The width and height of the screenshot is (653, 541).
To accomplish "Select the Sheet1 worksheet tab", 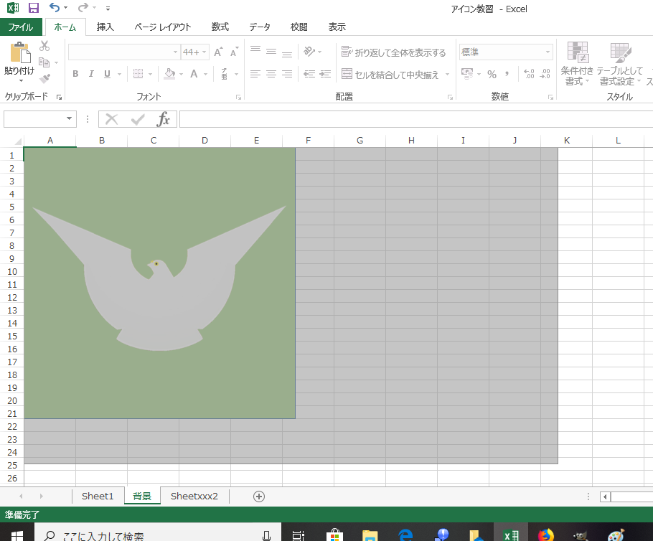I will 98,496.
